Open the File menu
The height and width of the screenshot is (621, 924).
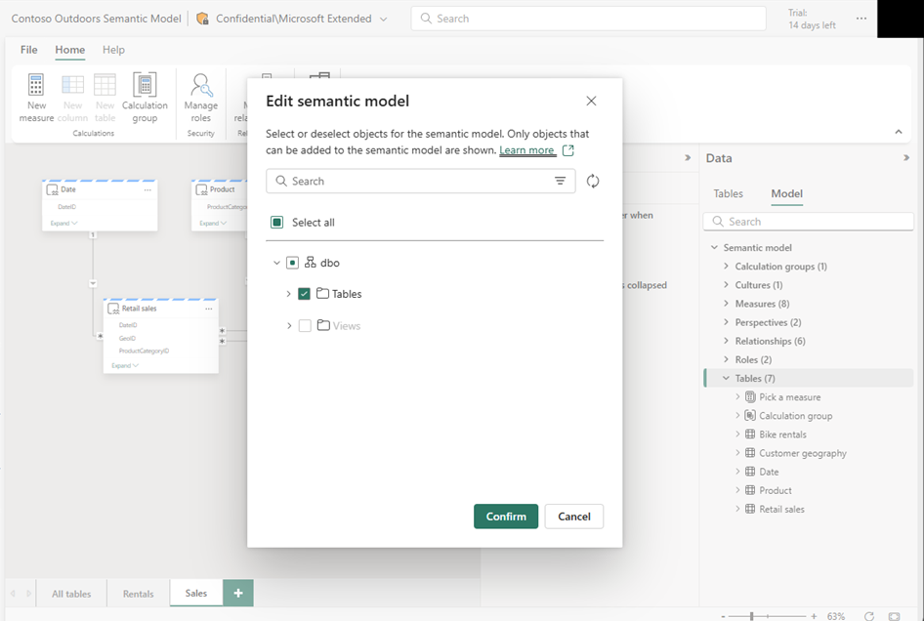[x=29, y=50]
